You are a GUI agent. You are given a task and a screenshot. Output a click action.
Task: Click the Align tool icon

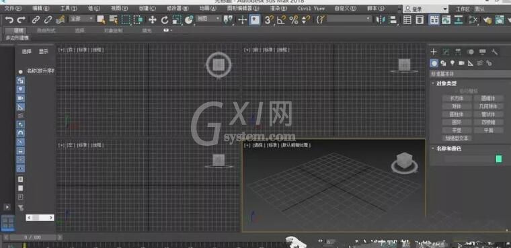click(x=393, y=20)
